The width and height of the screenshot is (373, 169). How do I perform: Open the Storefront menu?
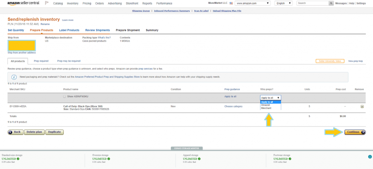point(132,4)
